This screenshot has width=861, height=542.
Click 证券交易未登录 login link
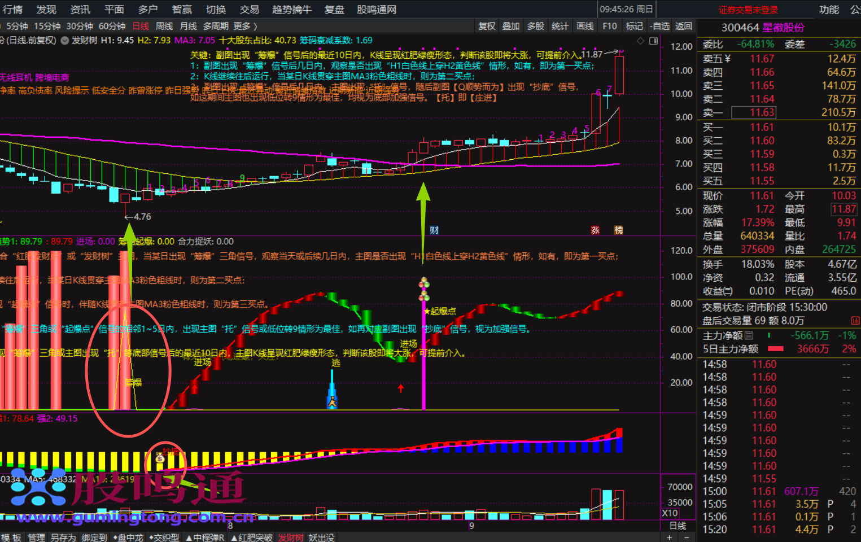pos(748,10)
